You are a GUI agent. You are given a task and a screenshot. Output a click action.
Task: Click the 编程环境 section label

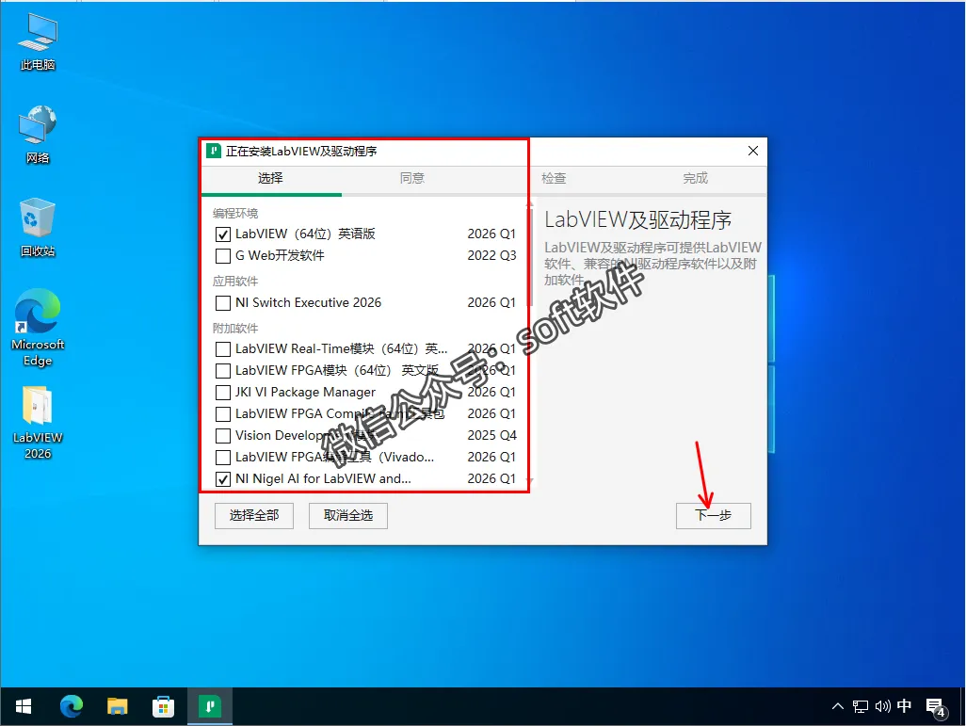[235, 213]
